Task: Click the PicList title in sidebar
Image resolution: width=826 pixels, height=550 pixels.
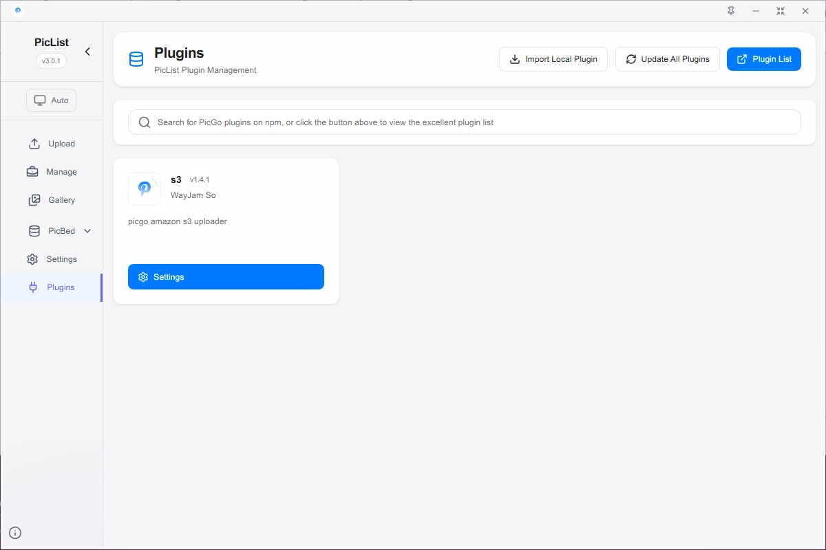Action: point(52,43)
